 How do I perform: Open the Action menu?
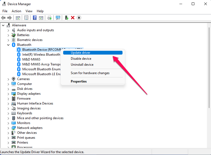[x=16, y=11]
